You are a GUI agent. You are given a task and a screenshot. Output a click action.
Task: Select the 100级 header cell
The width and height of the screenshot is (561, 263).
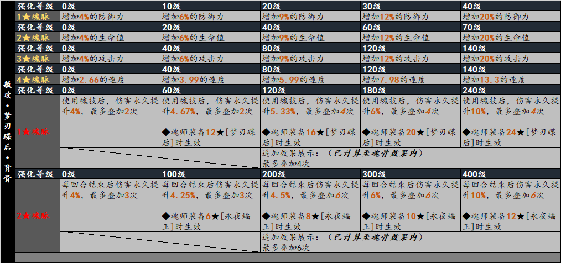[210, 175]
